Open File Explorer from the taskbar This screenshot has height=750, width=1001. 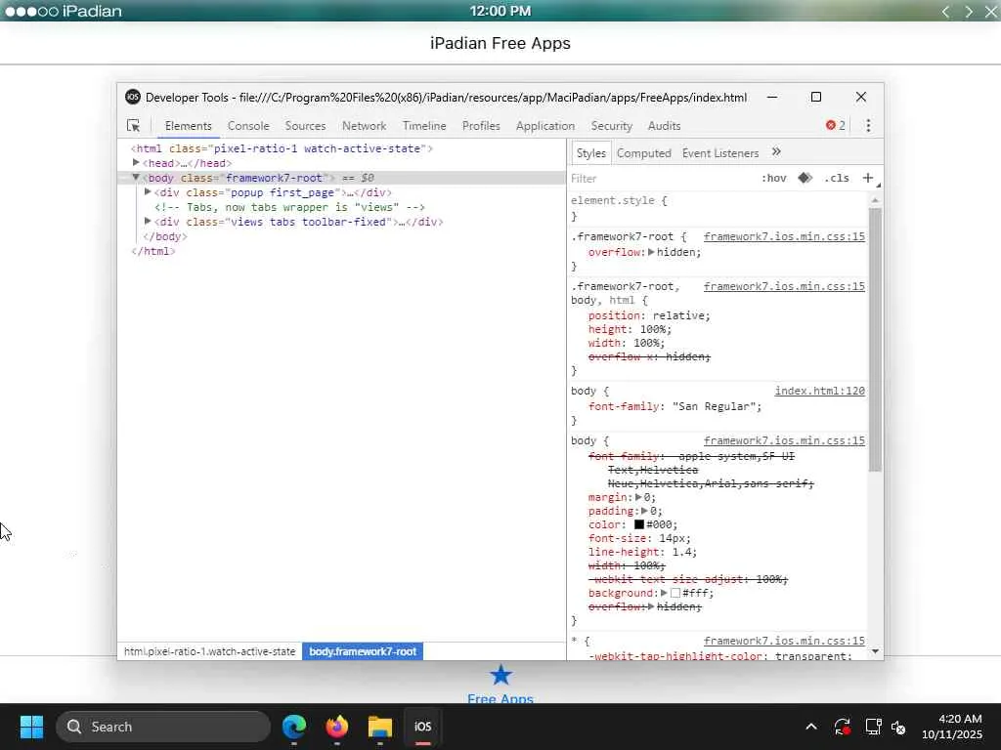[380, 727]
